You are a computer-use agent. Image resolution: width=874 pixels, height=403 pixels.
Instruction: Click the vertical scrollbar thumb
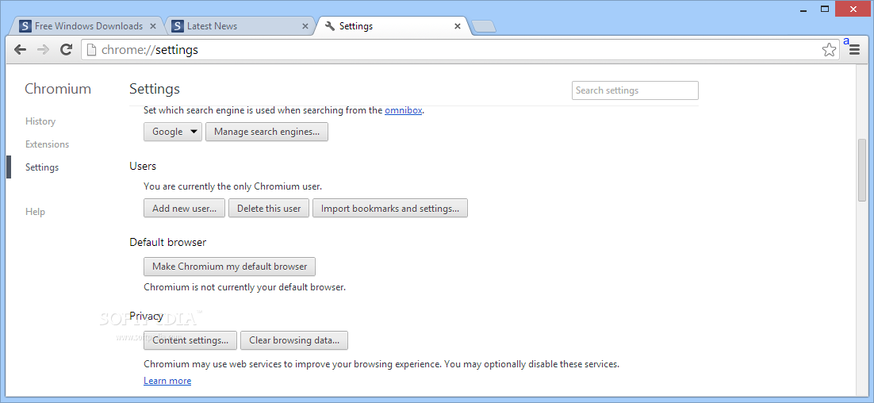point(862,170)
